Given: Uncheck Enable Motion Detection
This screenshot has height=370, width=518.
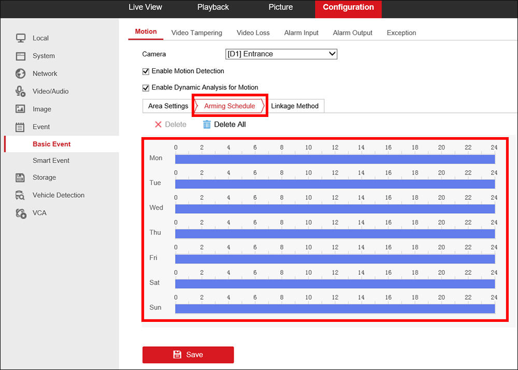Looking at the screenshot, I should click(x=146, y=71).
